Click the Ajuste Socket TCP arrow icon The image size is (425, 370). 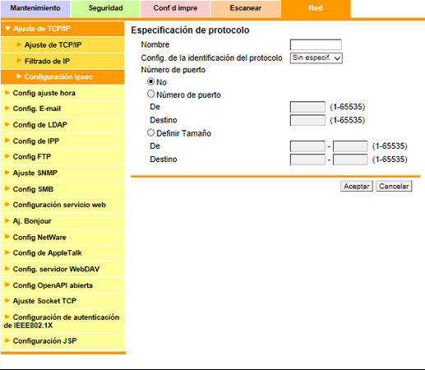(7, 301)
